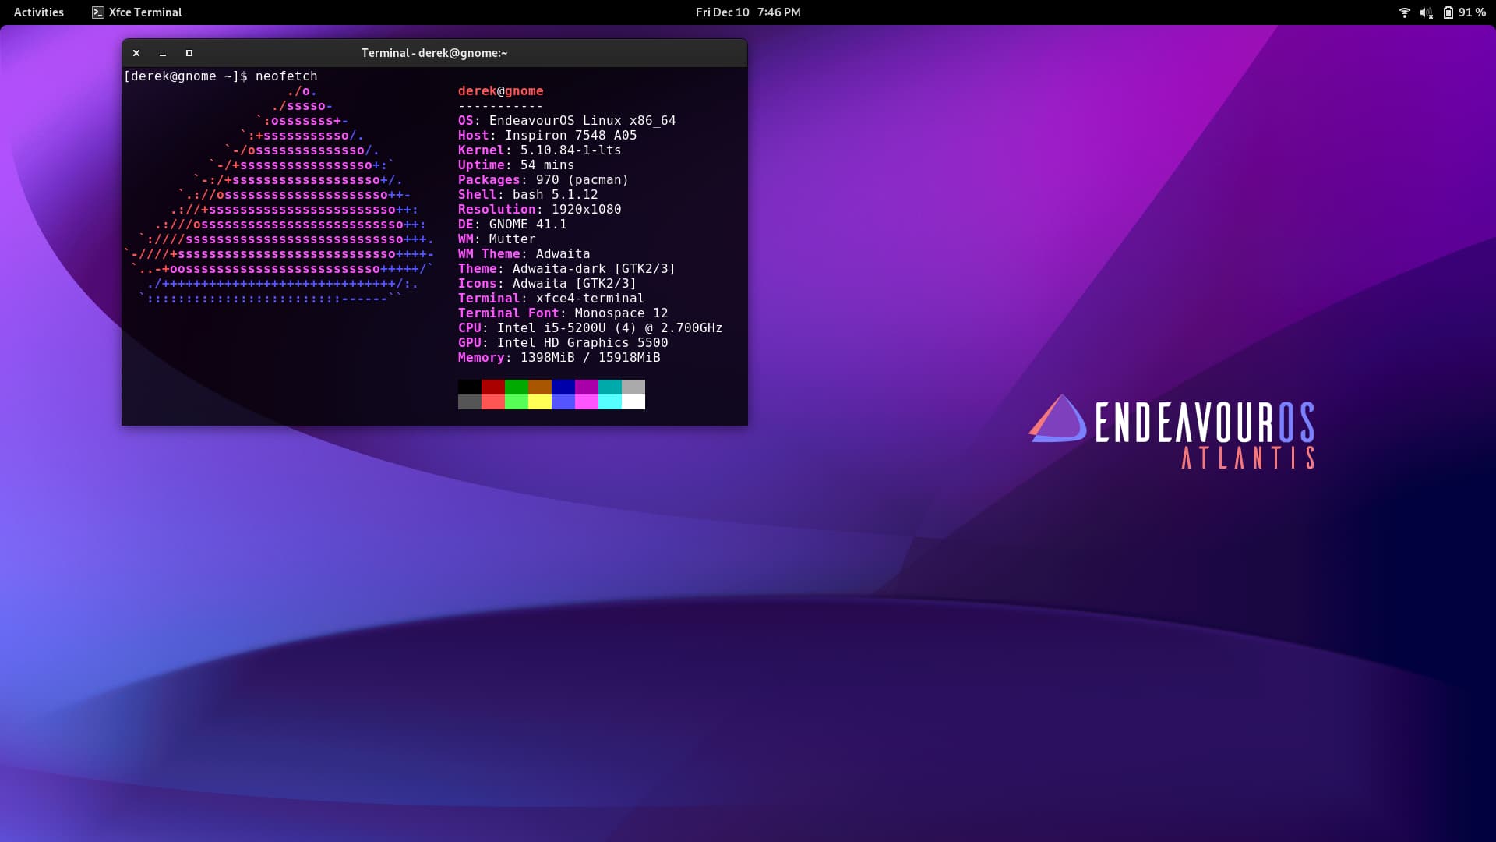Click the terminal icon next to Xfce Terminal label
This screenshot has height=842, width=1496.
(98, 12)
